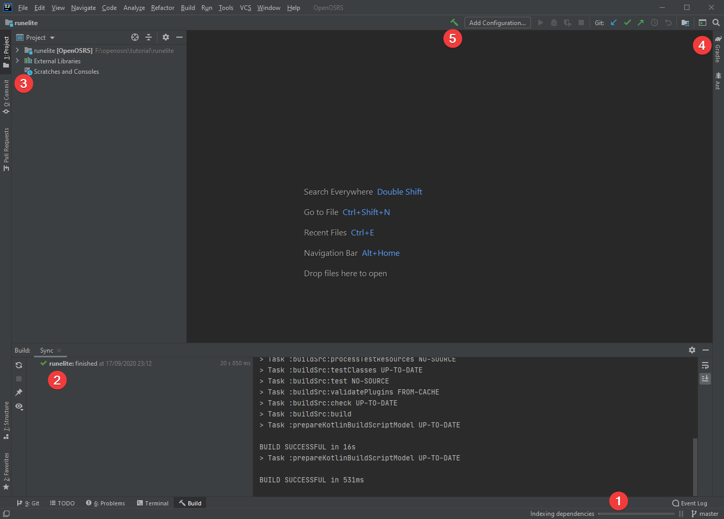This screenshot has height=519, width=724.
Task: Expand the runelite [OpenOSRS] project node
Action: click(x=18, y=50)
